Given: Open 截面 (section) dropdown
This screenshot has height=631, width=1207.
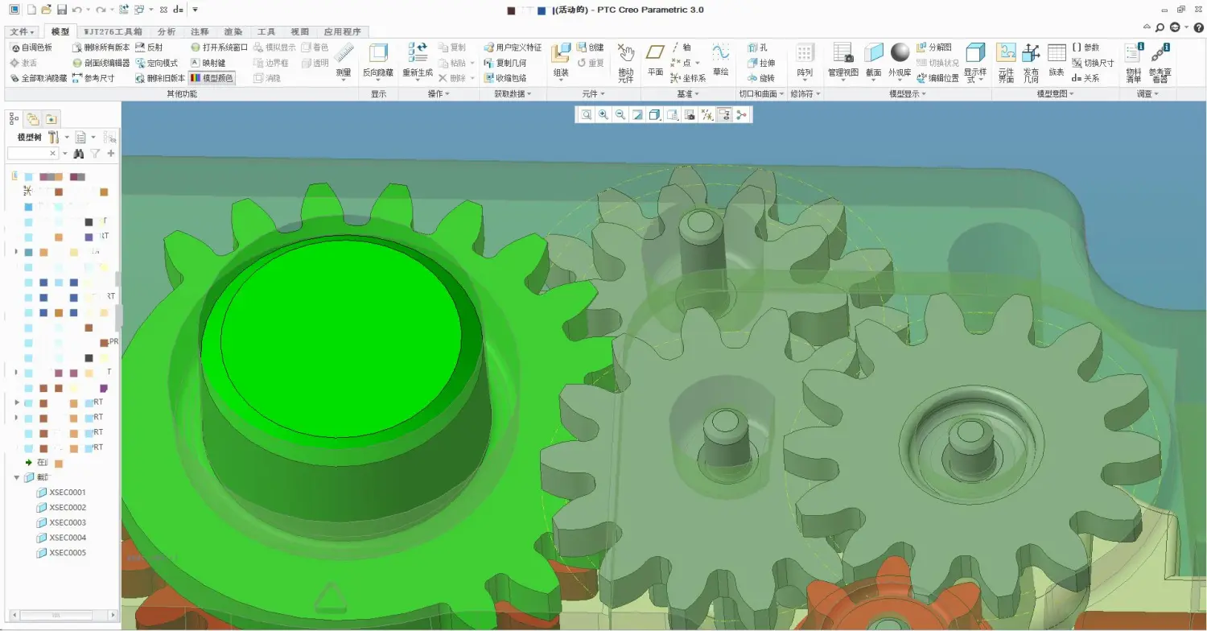Looking at the screenshot, I should tap(873, 61).
